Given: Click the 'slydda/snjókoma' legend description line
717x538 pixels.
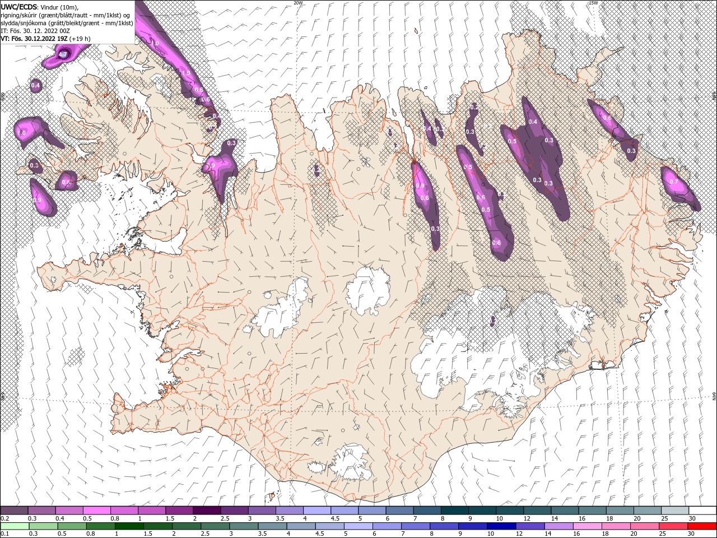Looking at the screenshot, I should click(x=67, y=23).
